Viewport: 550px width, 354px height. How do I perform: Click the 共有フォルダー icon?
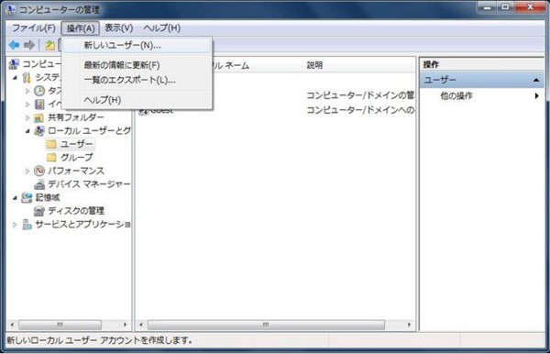(38, 117)
